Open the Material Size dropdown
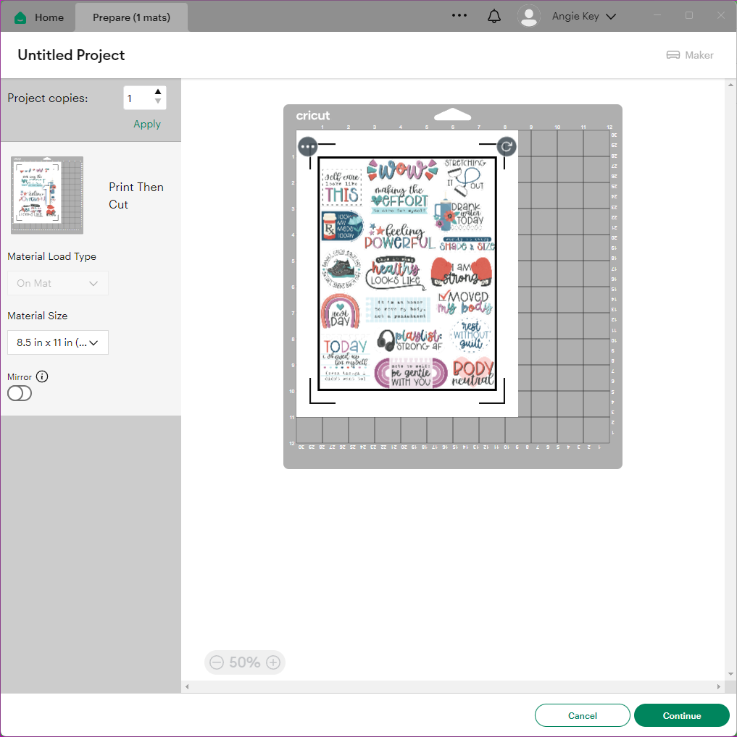 pyautogui.click(x=58, y=342)
